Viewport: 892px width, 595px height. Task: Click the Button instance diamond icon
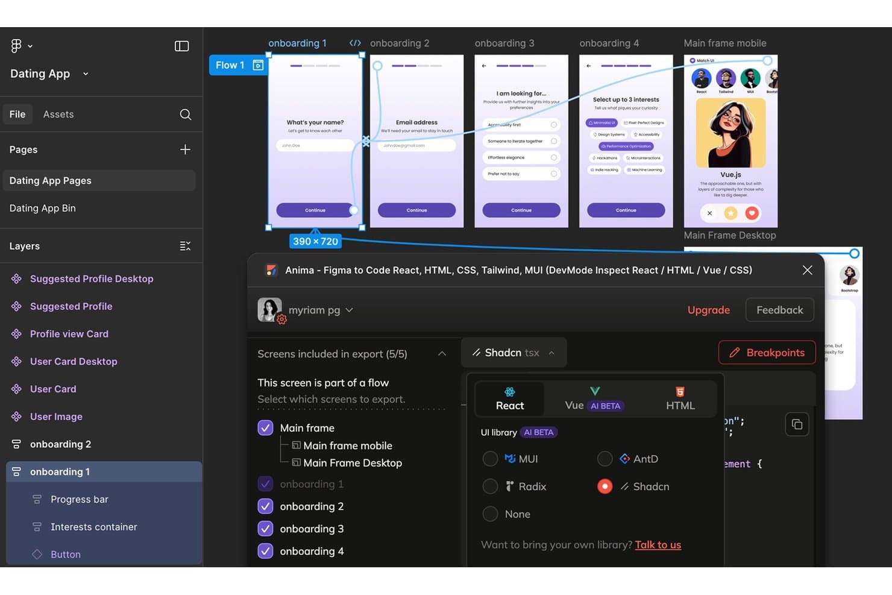point(37,555)
